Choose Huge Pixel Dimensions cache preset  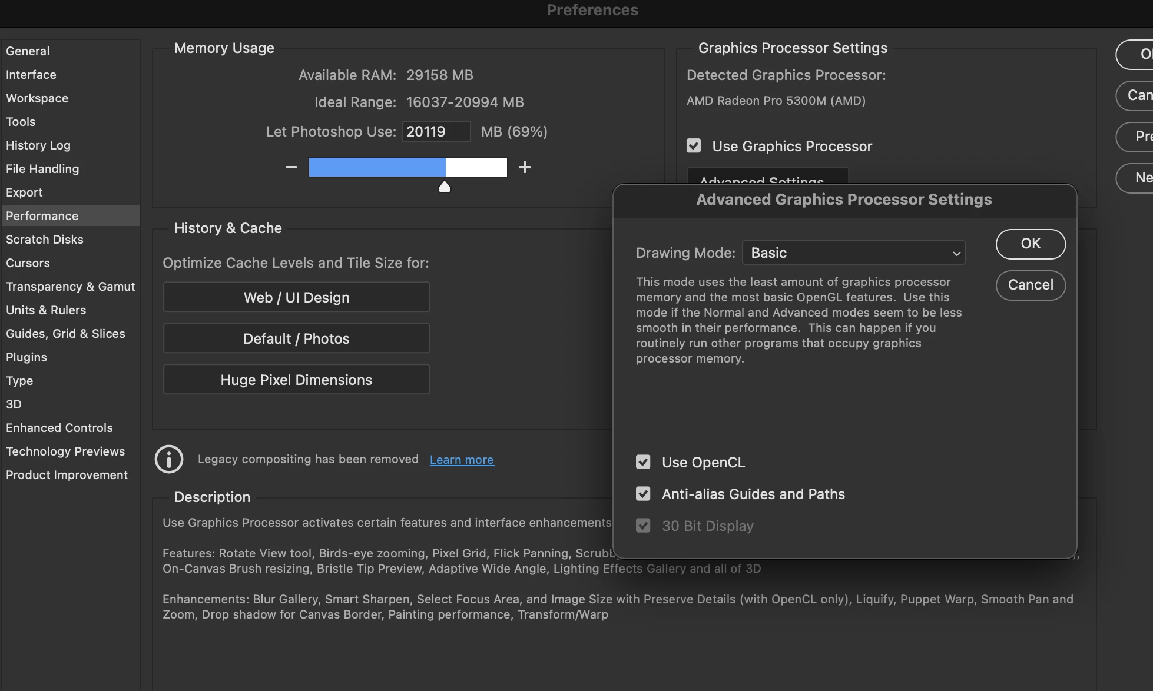point(296,380)
